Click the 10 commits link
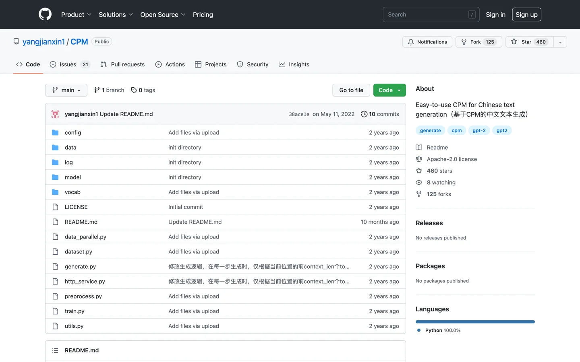The width and height of the screenshot is (580, 362). 380,114
